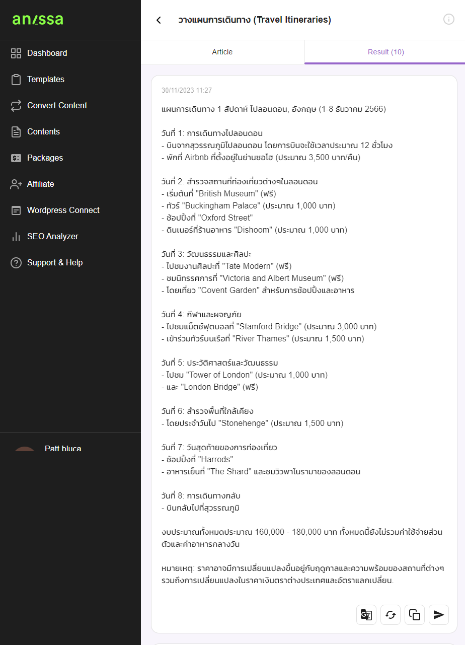Open the info icon in header
Screen dimensions: 465x645
click(x=449, y=20)
